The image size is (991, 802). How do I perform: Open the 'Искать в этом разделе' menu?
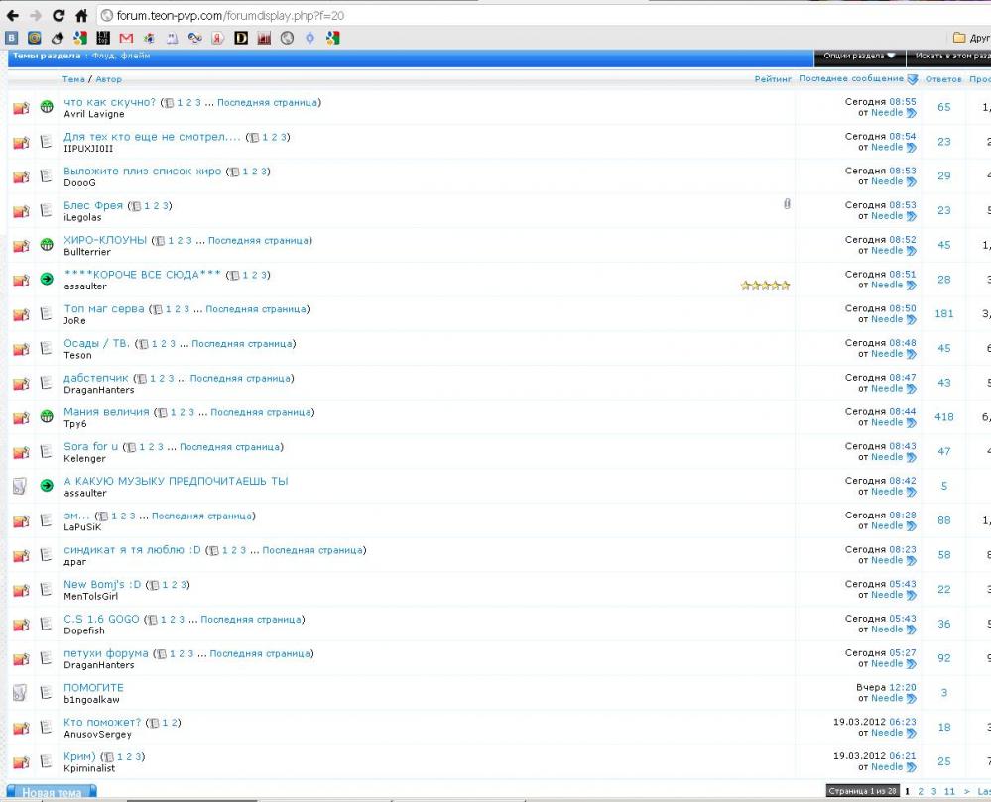pyautogui.click(x=952, y=57)
